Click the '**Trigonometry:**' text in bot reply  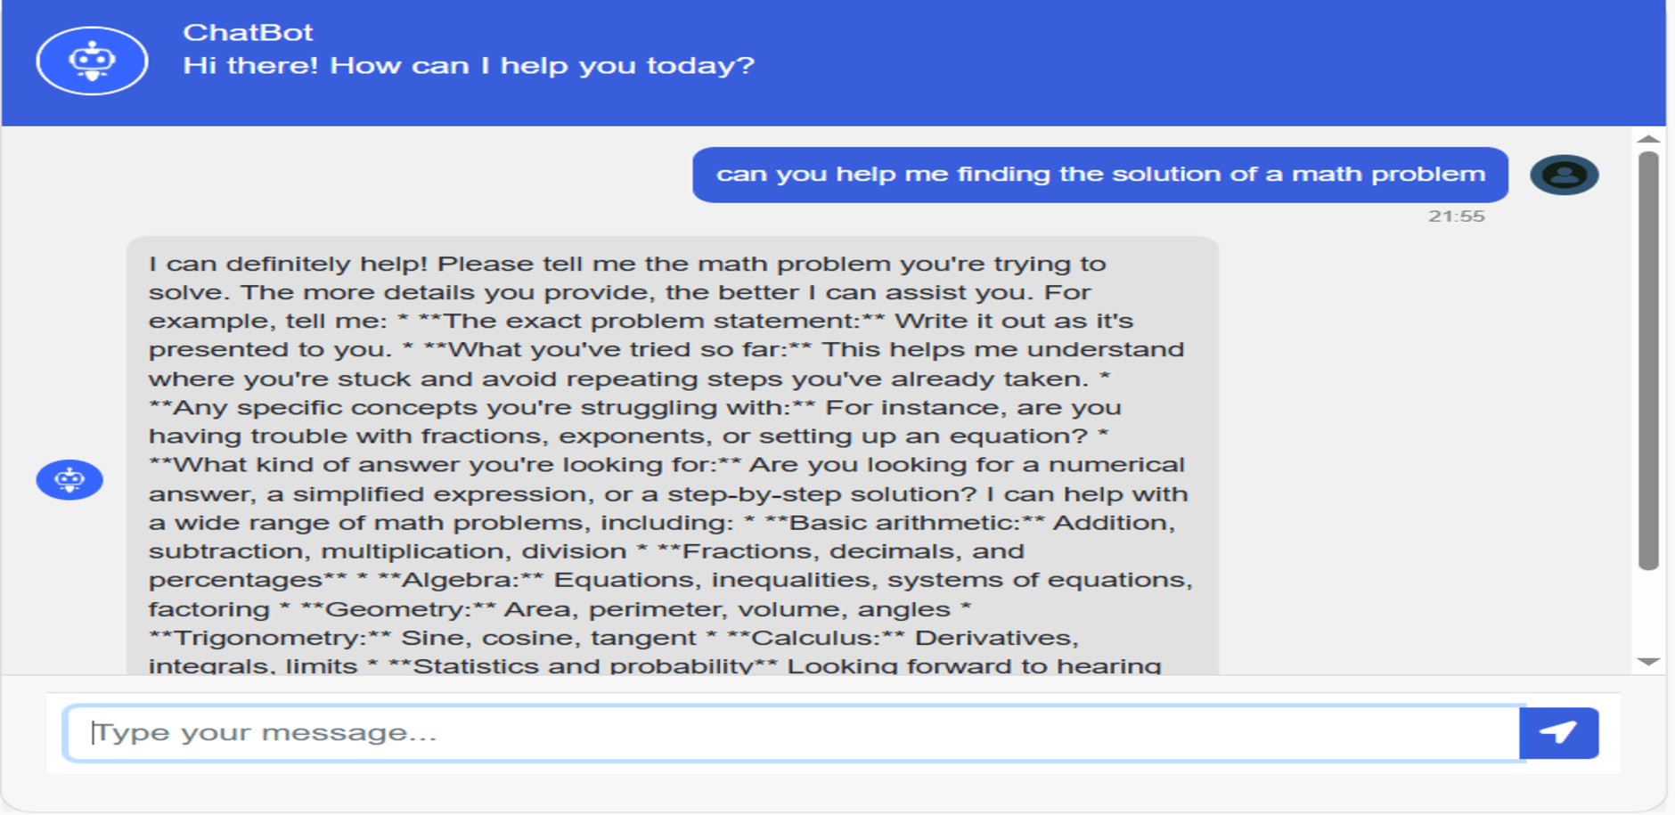[x=270, y=638]
